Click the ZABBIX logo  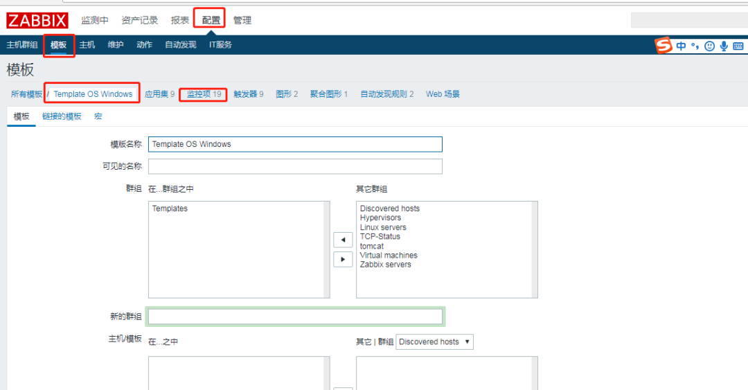click(37, 21)
